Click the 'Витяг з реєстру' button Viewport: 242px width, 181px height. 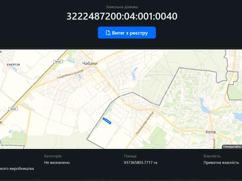(x=127, y=33)
